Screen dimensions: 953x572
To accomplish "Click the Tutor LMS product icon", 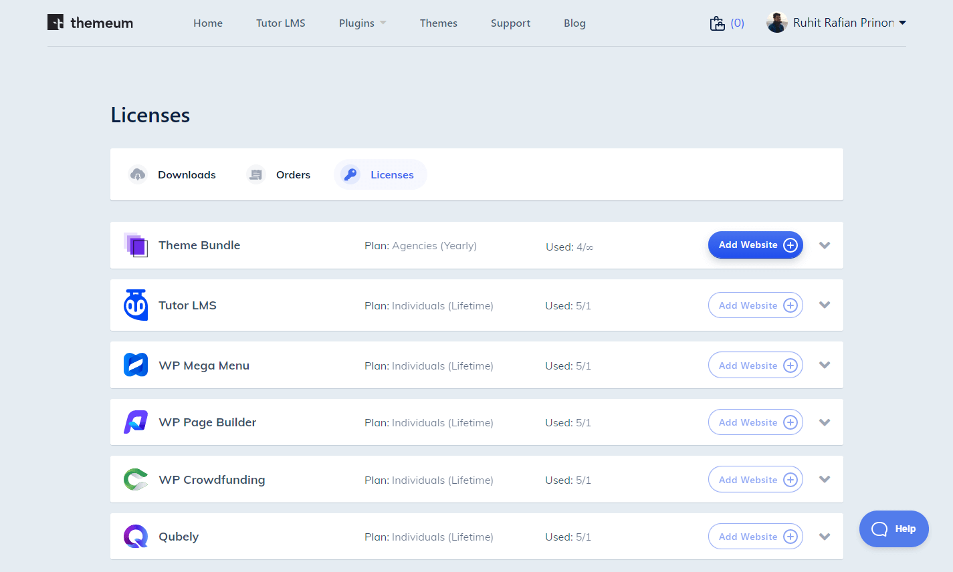I will 136,305.
